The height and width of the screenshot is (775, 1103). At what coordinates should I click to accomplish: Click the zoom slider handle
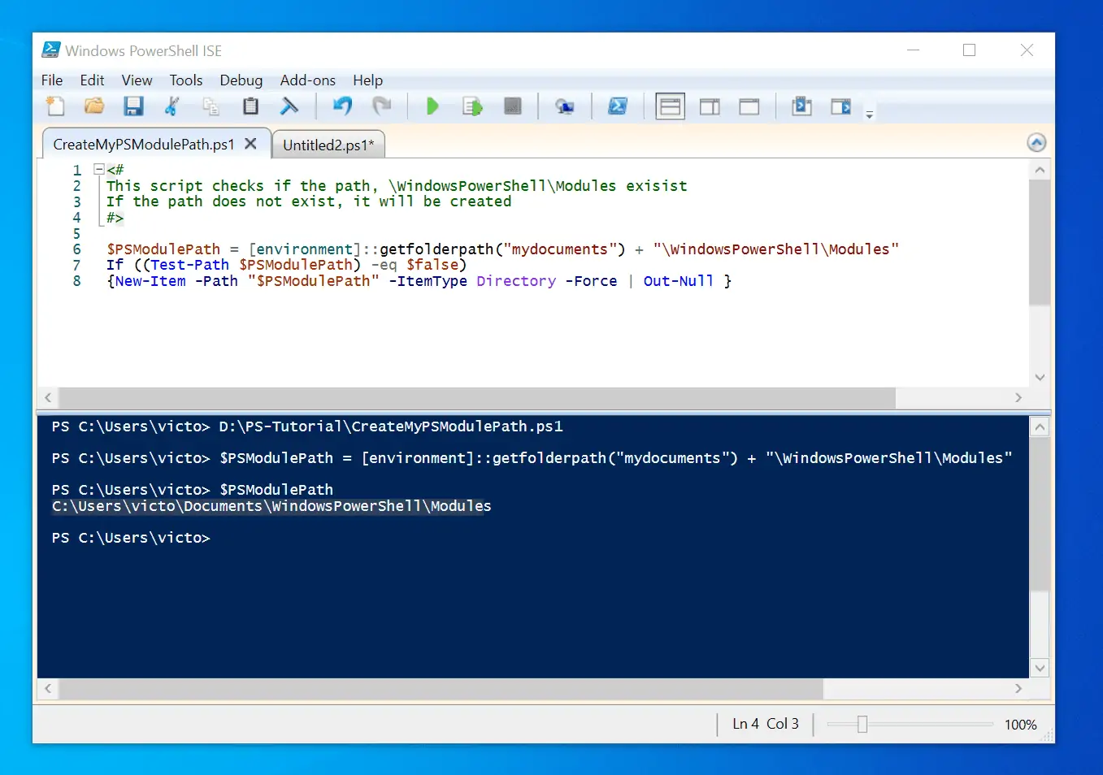tap(862, 724)
